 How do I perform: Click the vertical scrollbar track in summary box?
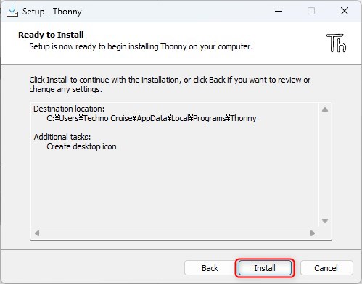[325, 165]
